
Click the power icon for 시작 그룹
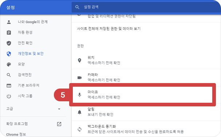9,96
